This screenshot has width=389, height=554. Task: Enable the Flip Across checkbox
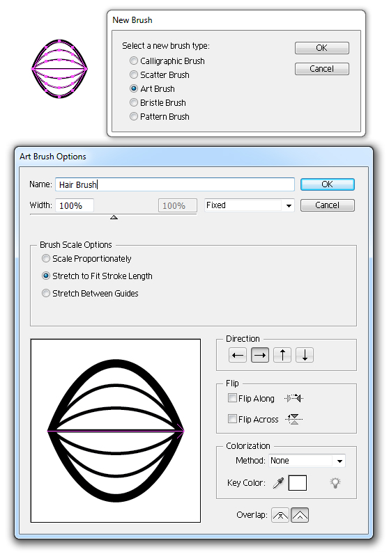pos(232,419)
